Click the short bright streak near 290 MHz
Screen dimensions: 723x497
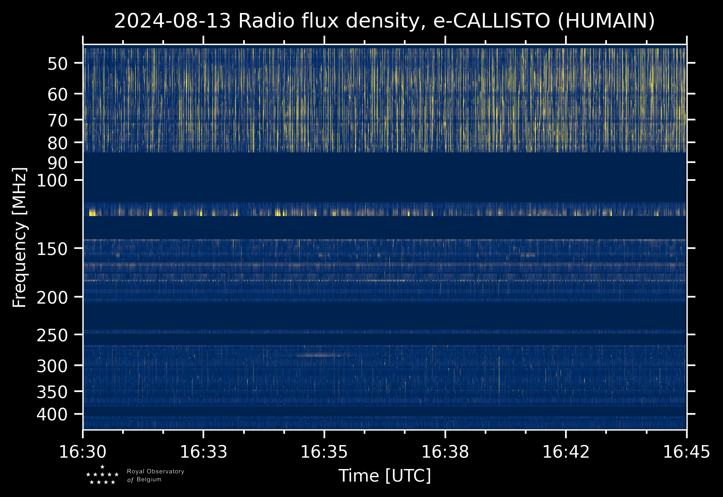(319, 355)
